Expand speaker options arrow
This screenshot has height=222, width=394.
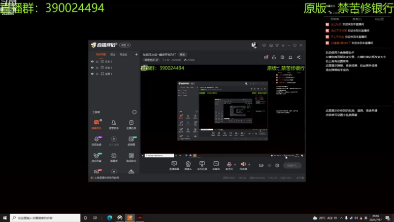(x=249, y=165)
